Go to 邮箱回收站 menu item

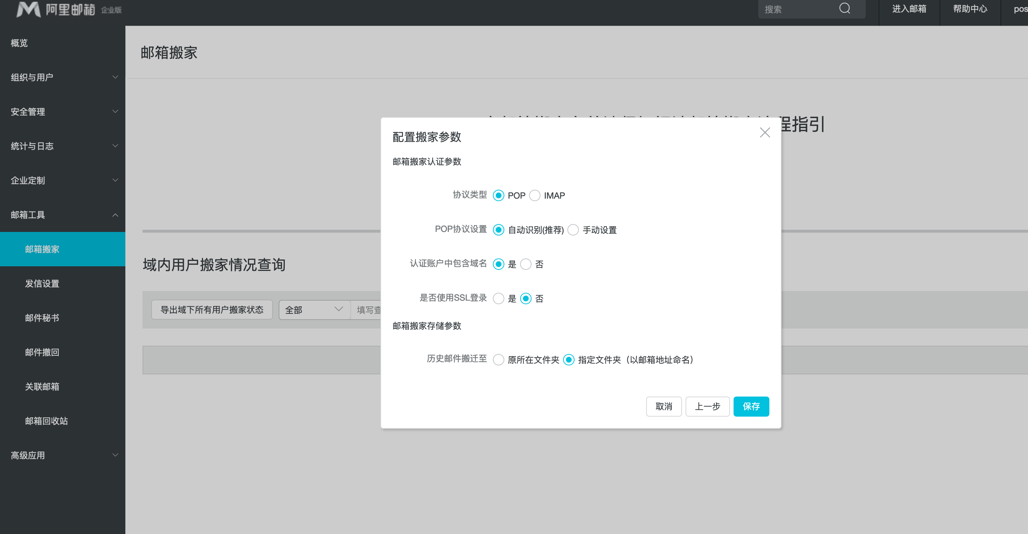46,421
